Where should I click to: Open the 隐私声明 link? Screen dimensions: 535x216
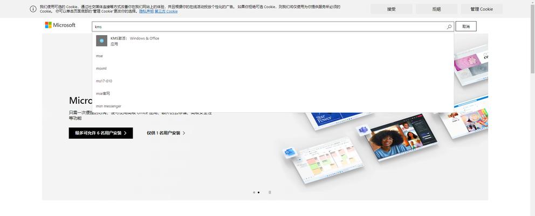click(146, 11)
